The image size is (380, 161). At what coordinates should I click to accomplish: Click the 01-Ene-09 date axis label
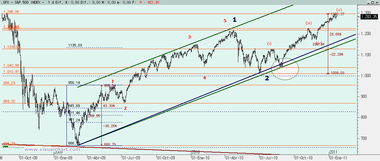64,158
